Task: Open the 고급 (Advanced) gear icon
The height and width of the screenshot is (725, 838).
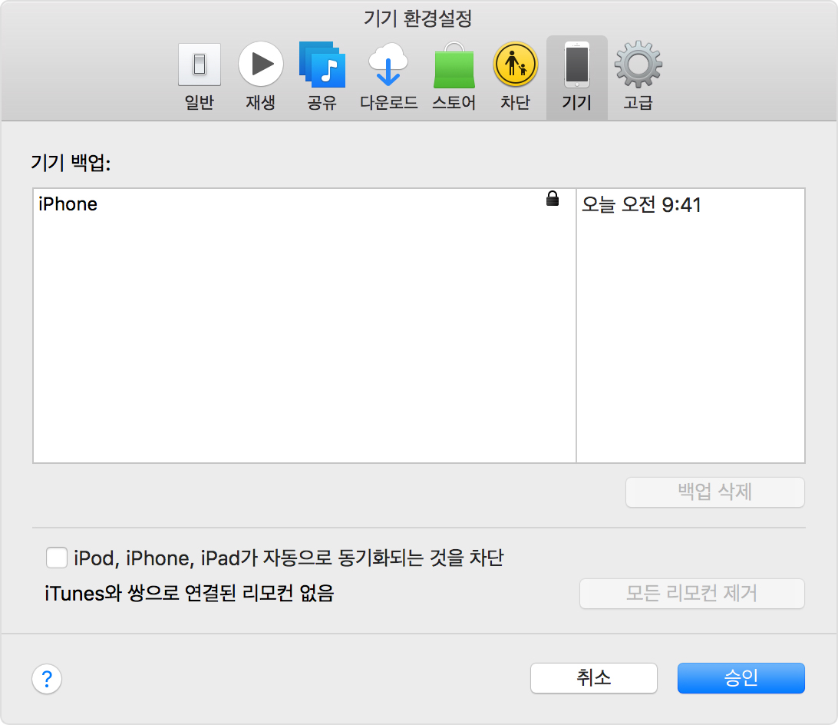Action: pos(638,65)
